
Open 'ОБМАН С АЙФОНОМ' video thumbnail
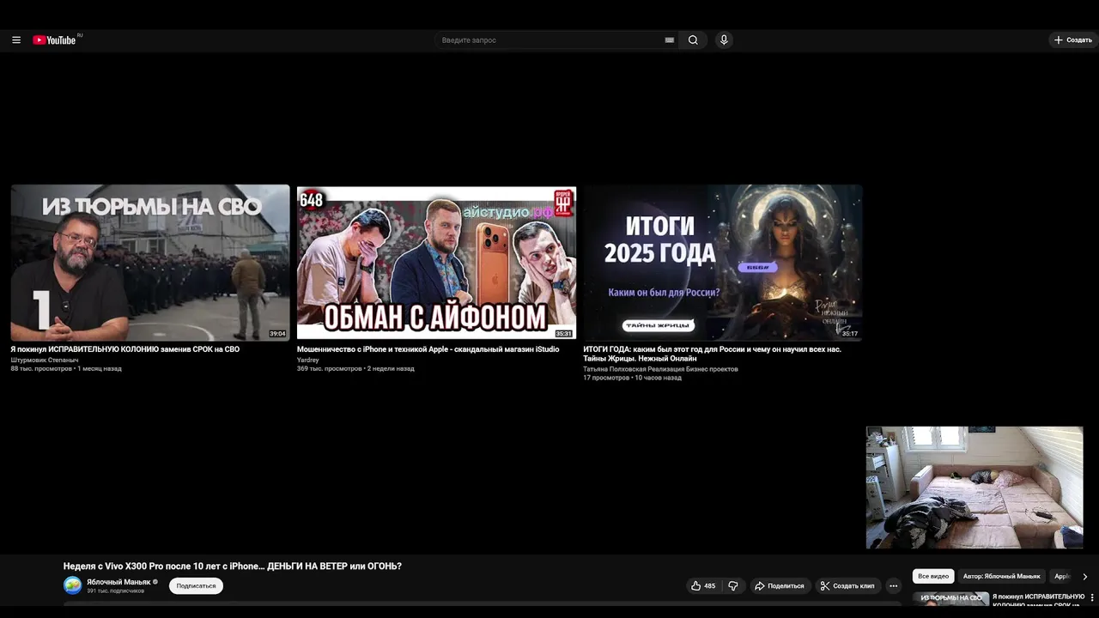[436, 263]
